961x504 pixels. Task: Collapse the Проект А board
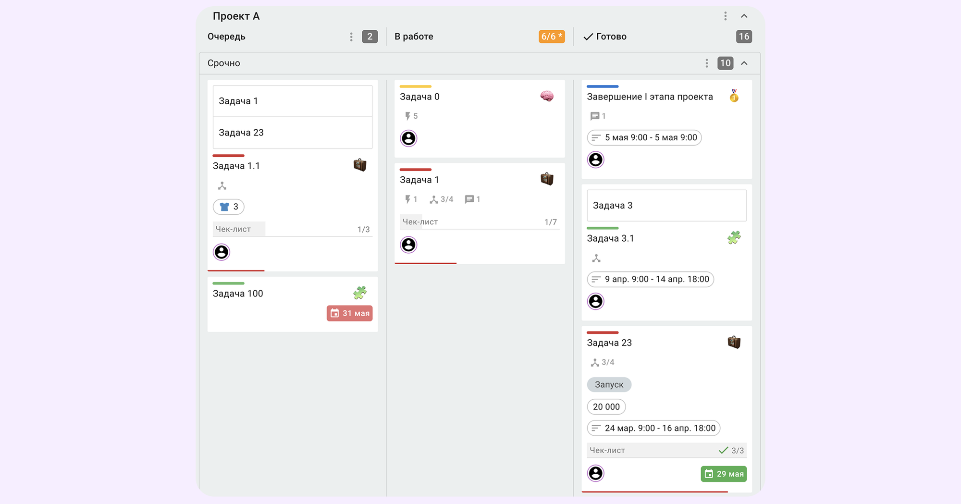pos(744,16)
